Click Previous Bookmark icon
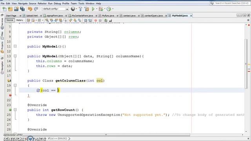251x141 pixels. (71, 20)
